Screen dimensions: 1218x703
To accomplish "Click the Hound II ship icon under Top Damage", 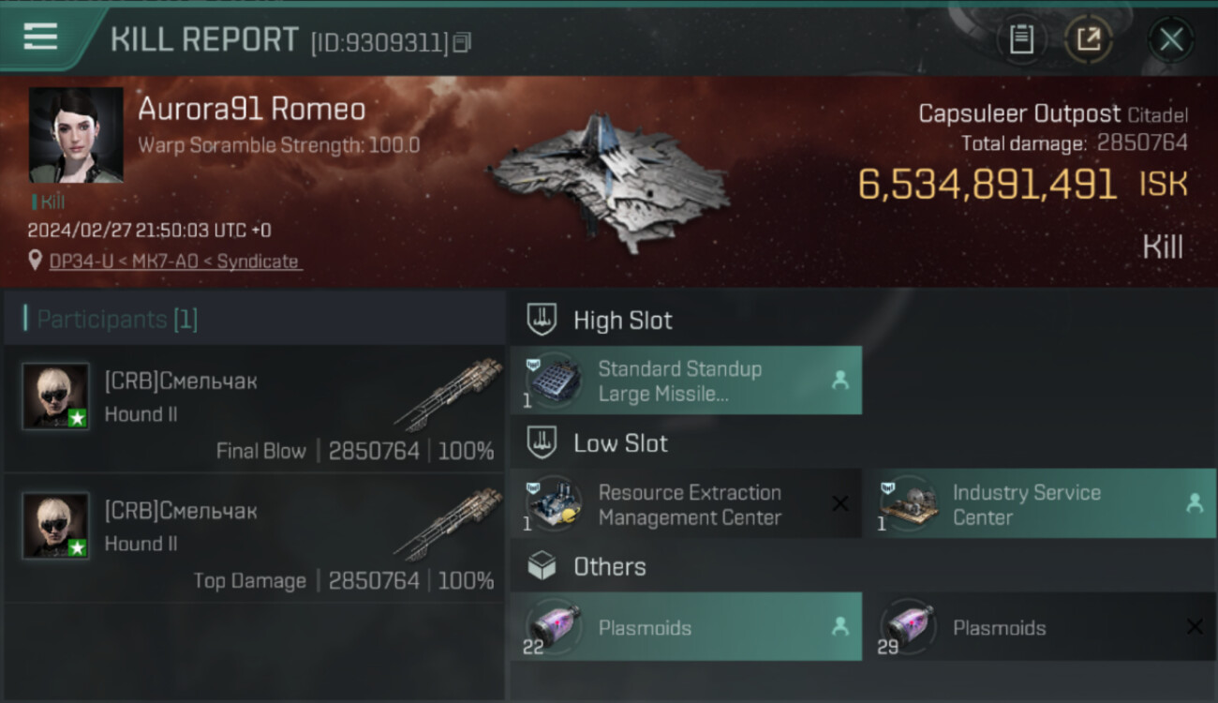I will tap(450, 523).
